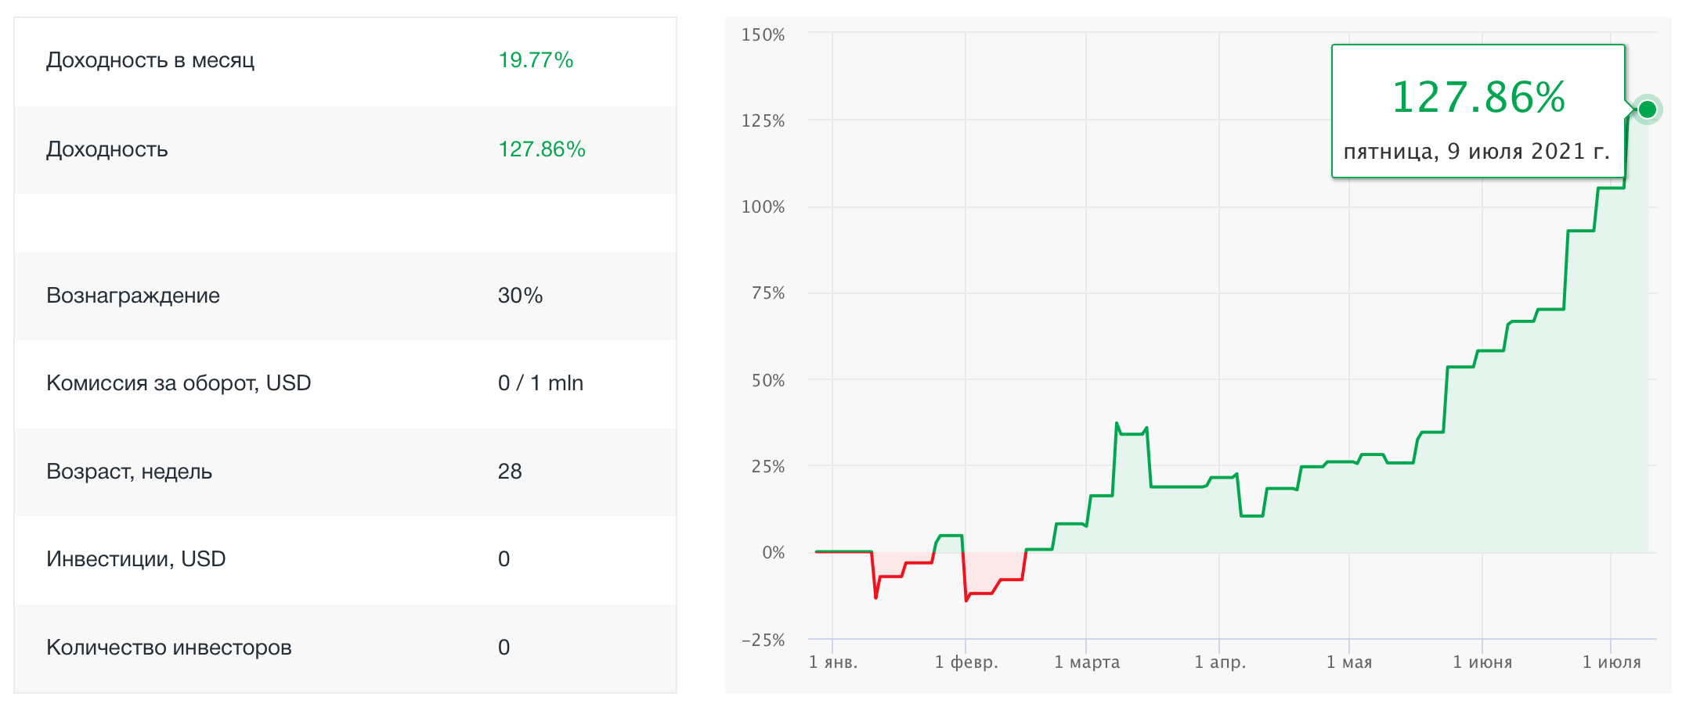This screenshot has width=1682, height=707.
Task: Select the 'Вознаграждение' row label
Action: click(x=133, y=296)
